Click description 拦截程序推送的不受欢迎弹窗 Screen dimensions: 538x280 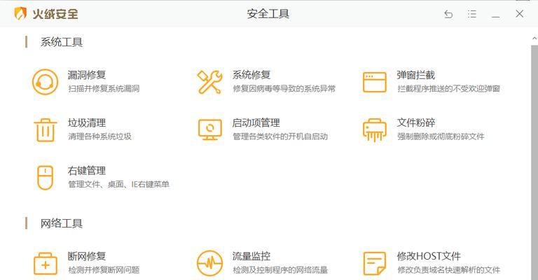click(x=449, y=89)
